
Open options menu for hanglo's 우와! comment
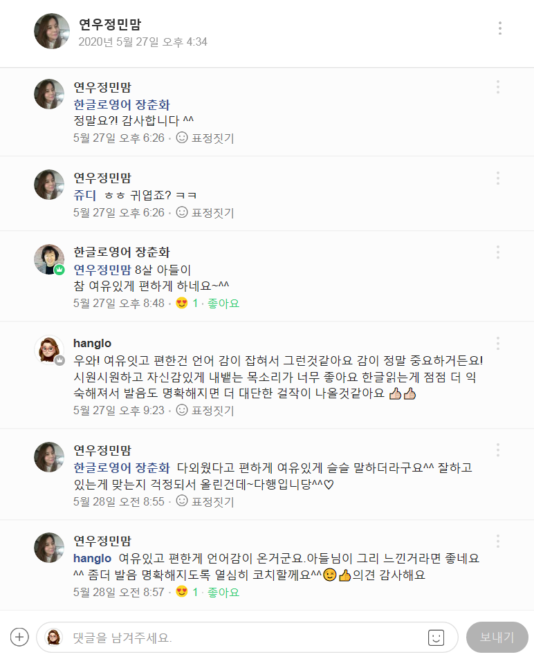(497, 344)
